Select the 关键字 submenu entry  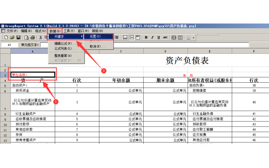pos(66,37)
